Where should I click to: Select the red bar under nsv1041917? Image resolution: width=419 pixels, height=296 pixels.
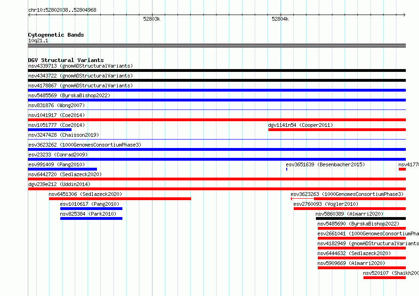coord(217,120)
